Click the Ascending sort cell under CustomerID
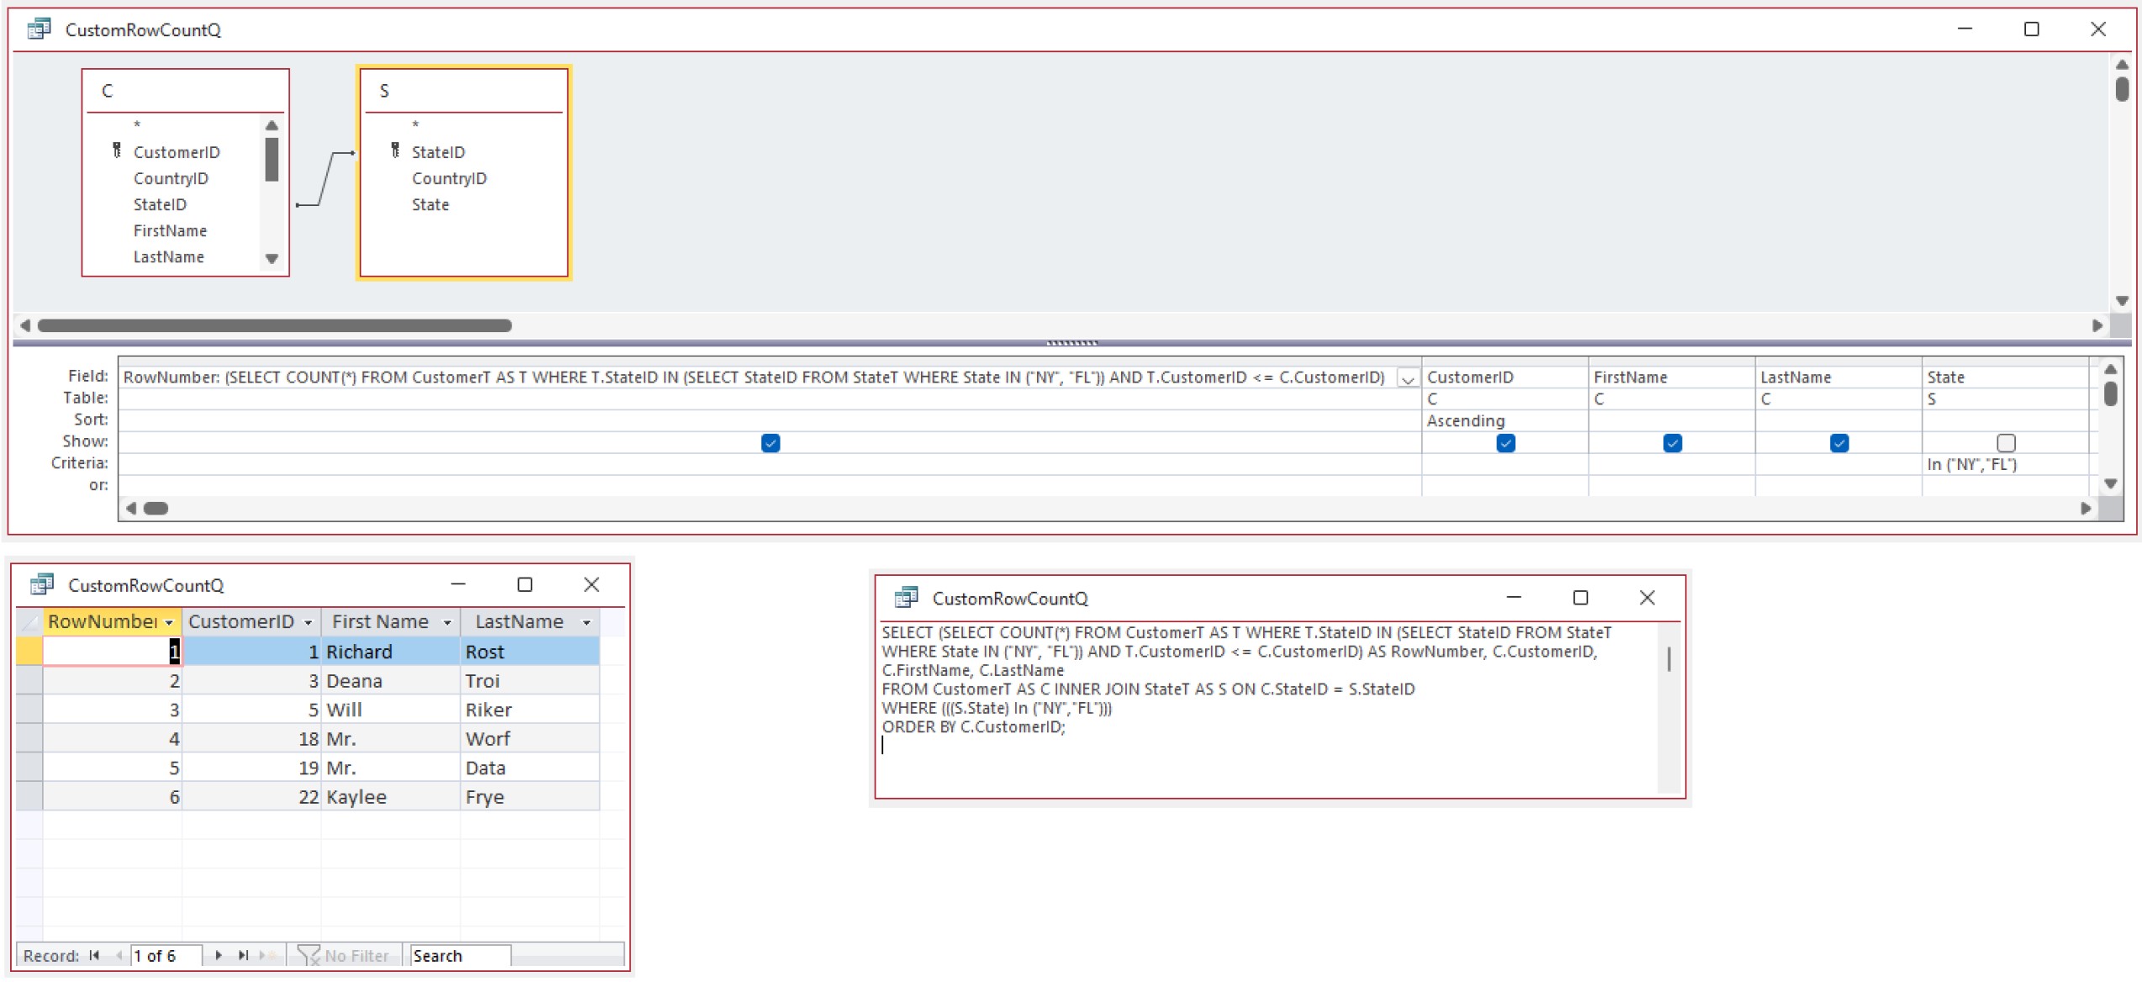Viewport: 2142px width, 982px height. point(1468,420)
